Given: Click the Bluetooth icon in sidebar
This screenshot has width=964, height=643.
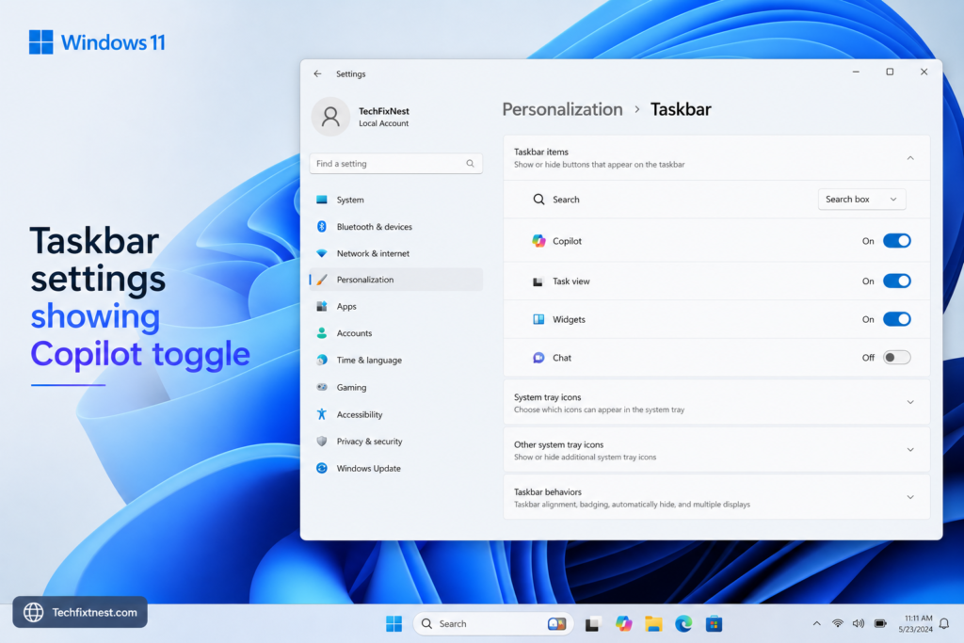Looking at the screenshot, I should [x=322, y=227].
